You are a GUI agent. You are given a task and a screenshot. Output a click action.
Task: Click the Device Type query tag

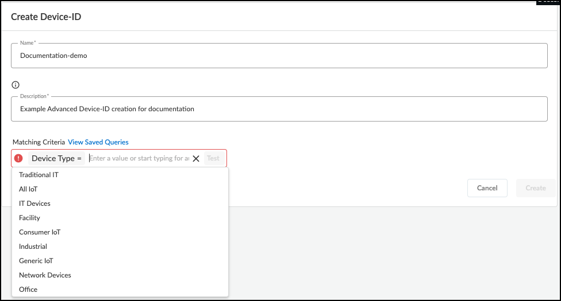click(x=56, y=158)
